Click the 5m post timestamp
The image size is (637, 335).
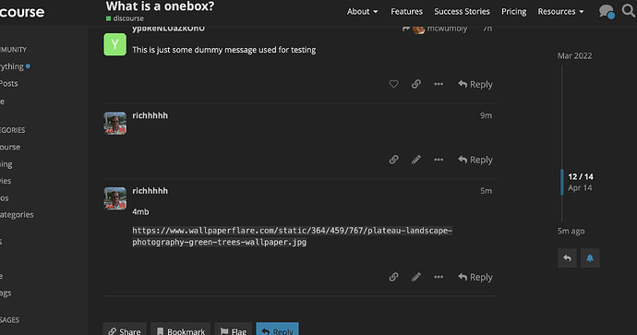point(486,191)
